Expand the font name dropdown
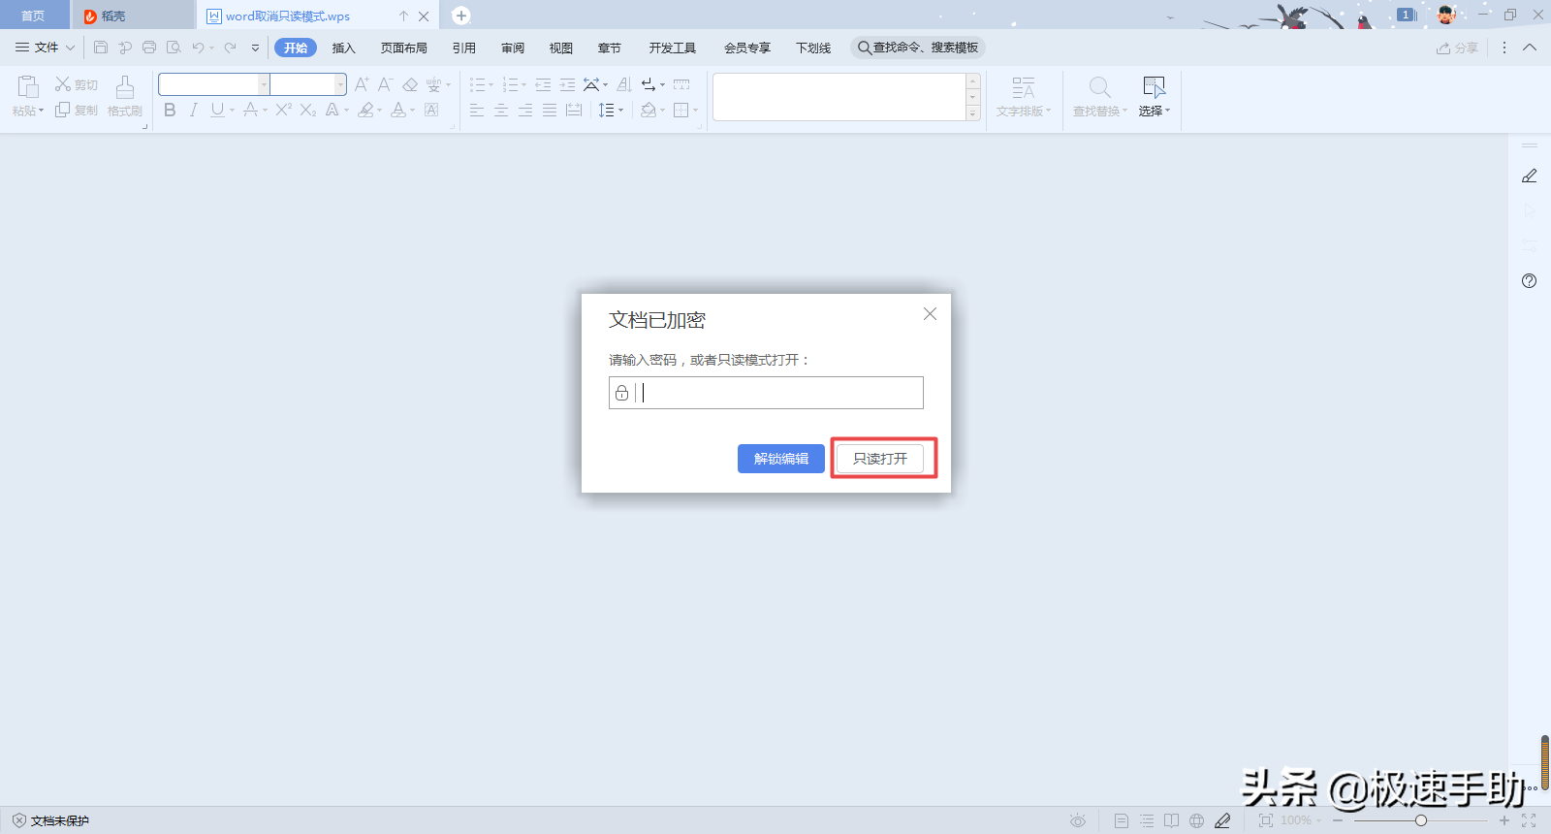Image resolution: width=1551 pixels, height=834 pixels. 263,85
